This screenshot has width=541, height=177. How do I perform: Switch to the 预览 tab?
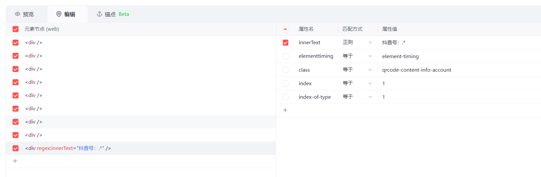pos(25,14)
